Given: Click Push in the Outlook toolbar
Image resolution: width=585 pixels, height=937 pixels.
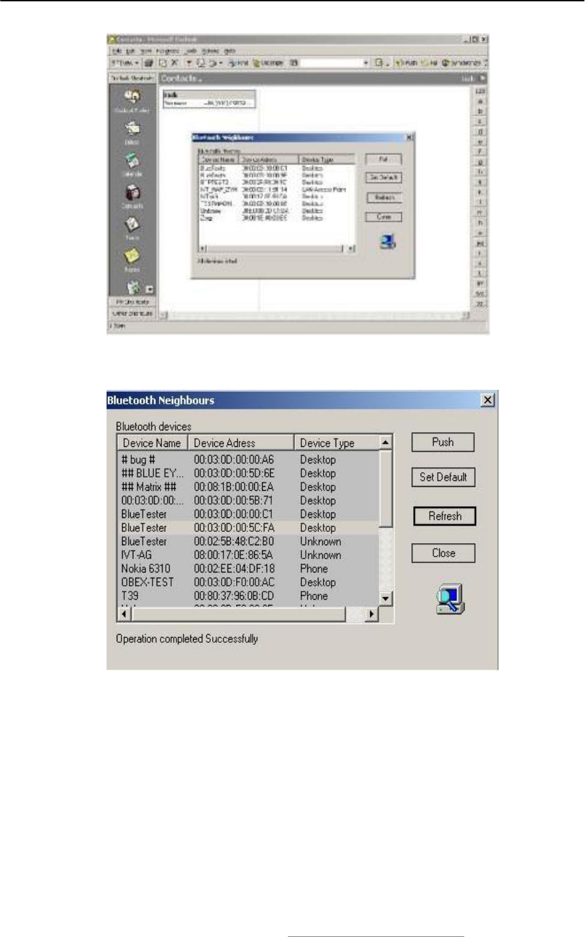Looking at the screenshot, I should click(x=406, y=62).
